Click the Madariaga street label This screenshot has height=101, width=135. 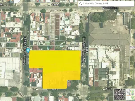[x=110, y=8]
